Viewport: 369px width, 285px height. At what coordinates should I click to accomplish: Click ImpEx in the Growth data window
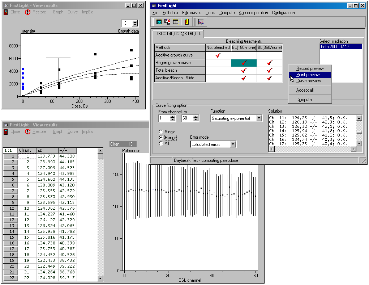tap(87, 12)
